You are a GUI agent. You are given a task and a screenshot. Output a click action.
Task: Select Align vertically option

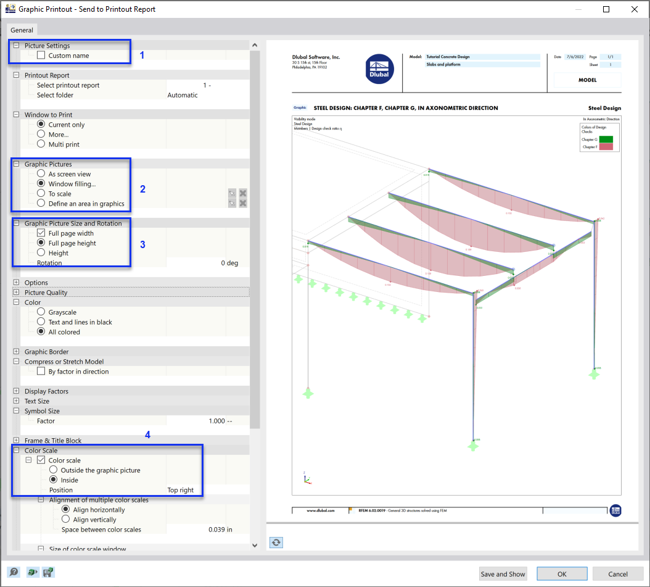point(66,519)
